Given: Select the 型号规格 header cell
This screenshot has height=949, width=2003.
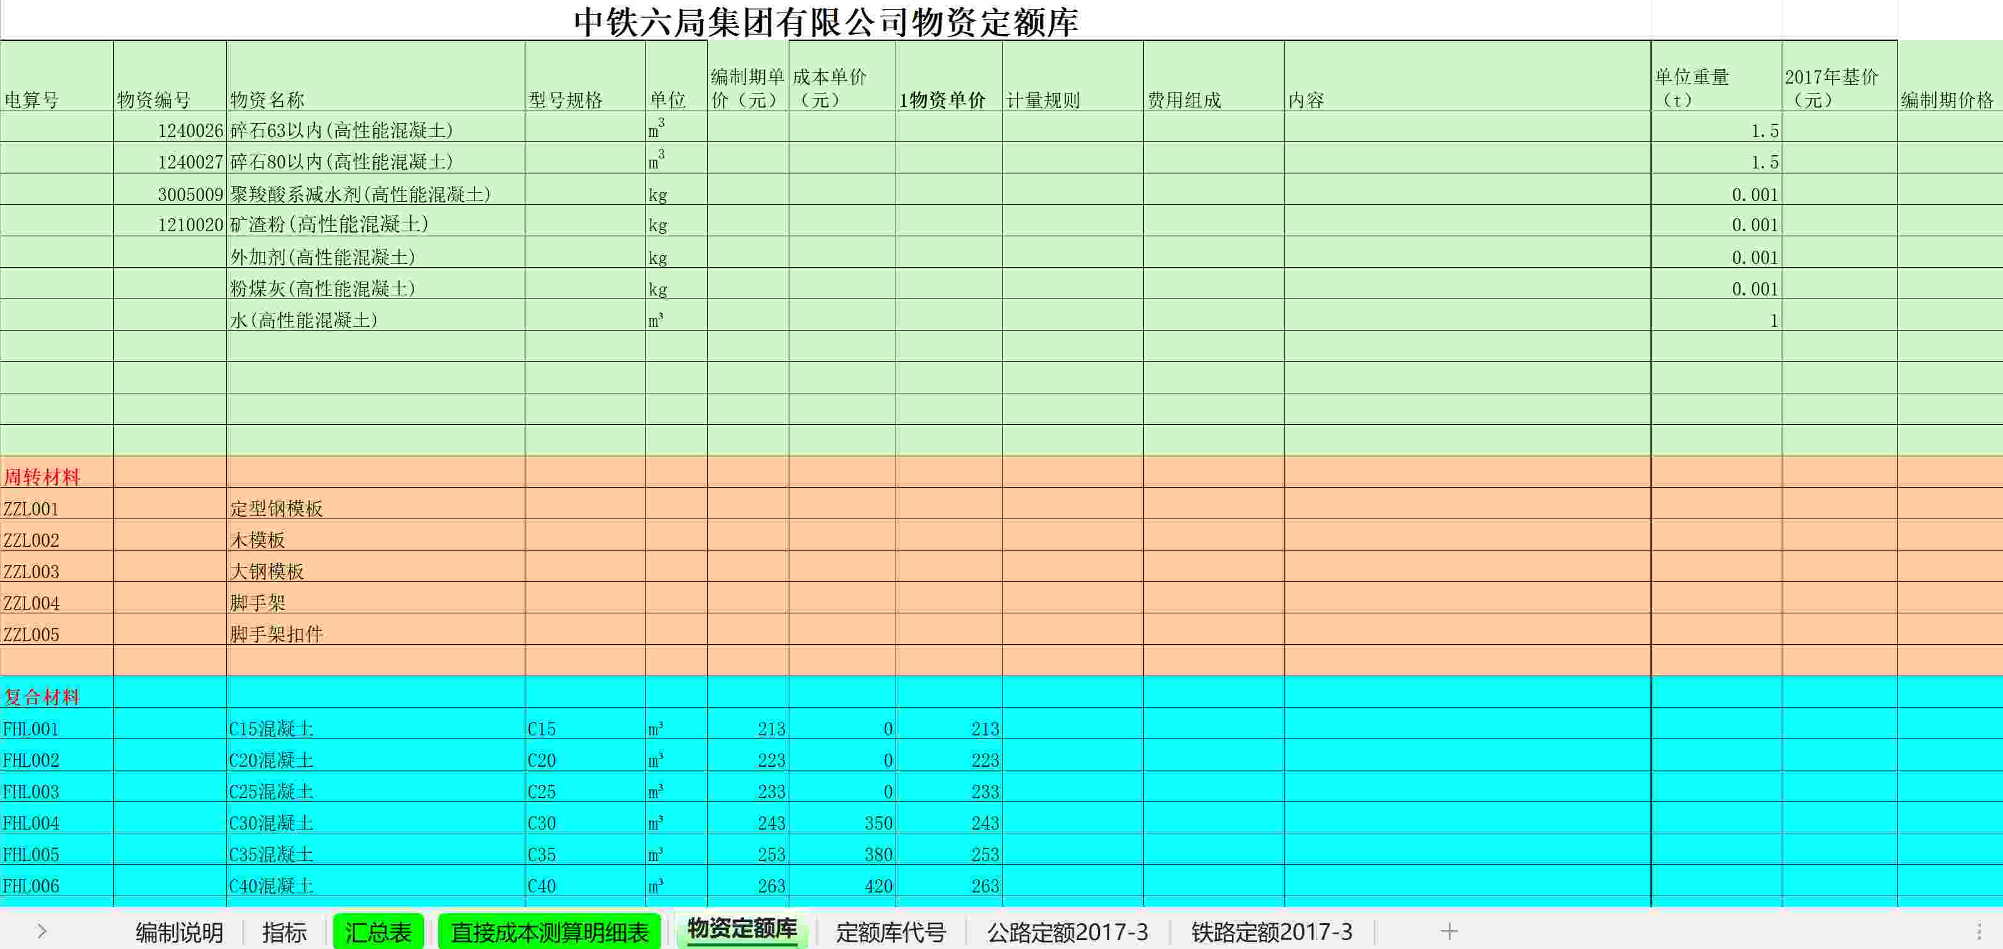Looking at the screenshot, I should tap(584, 76).
